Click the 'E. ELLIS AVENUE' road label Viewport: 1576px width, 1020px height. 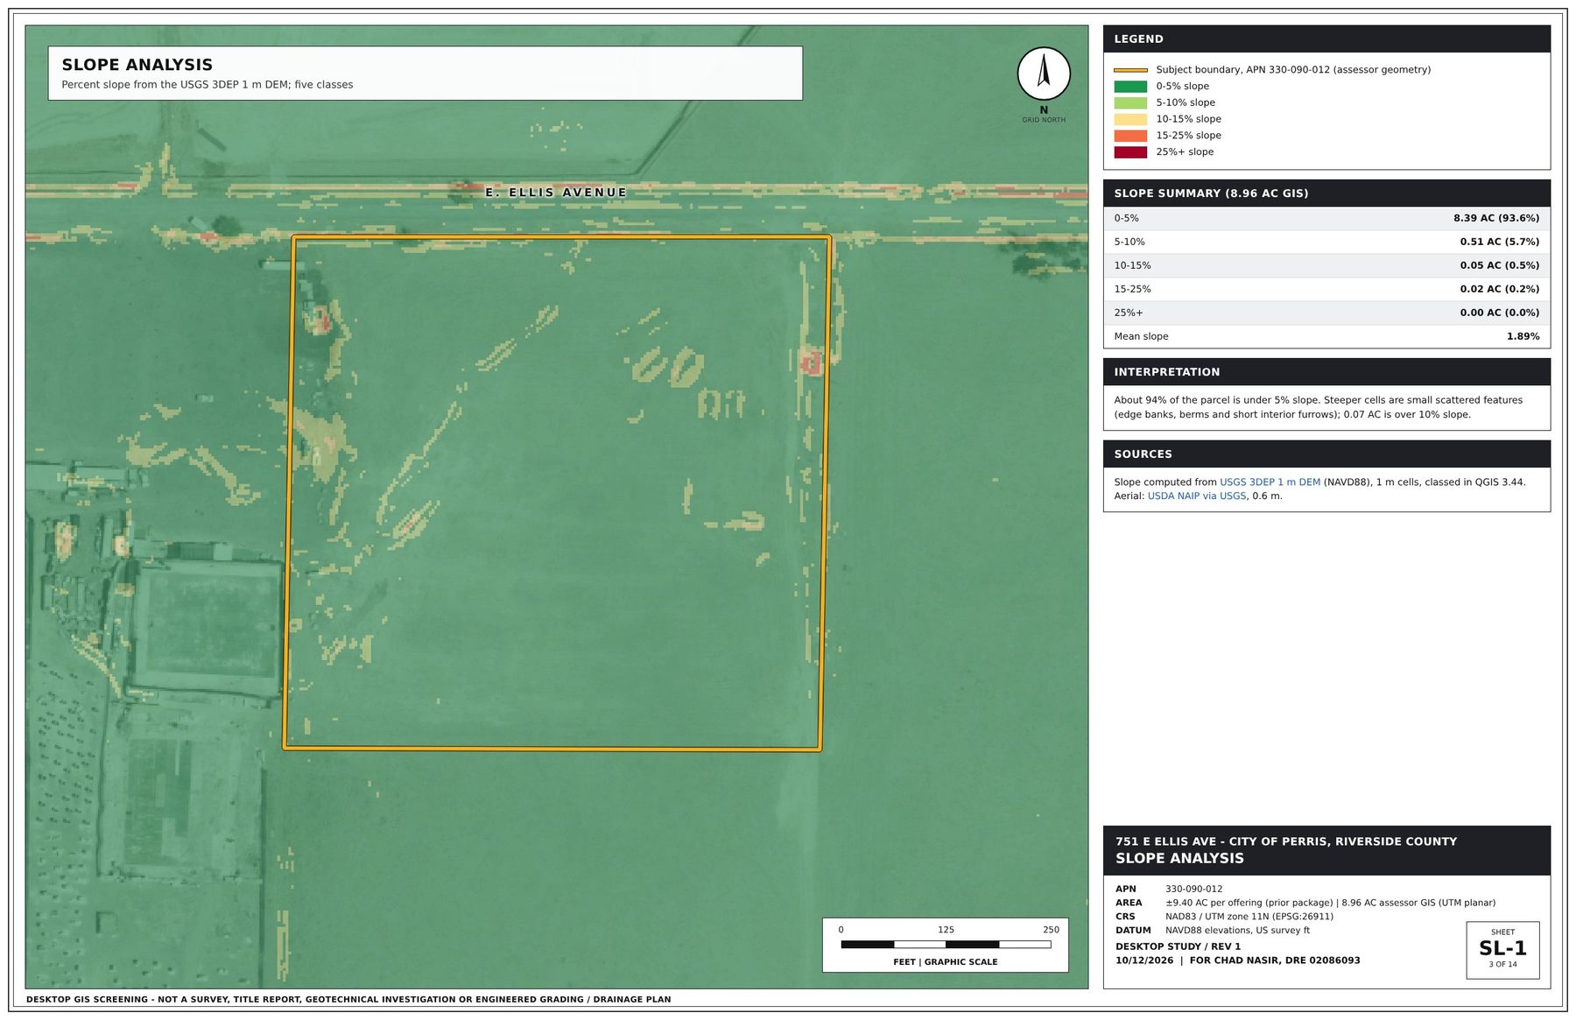click(556, 193)
